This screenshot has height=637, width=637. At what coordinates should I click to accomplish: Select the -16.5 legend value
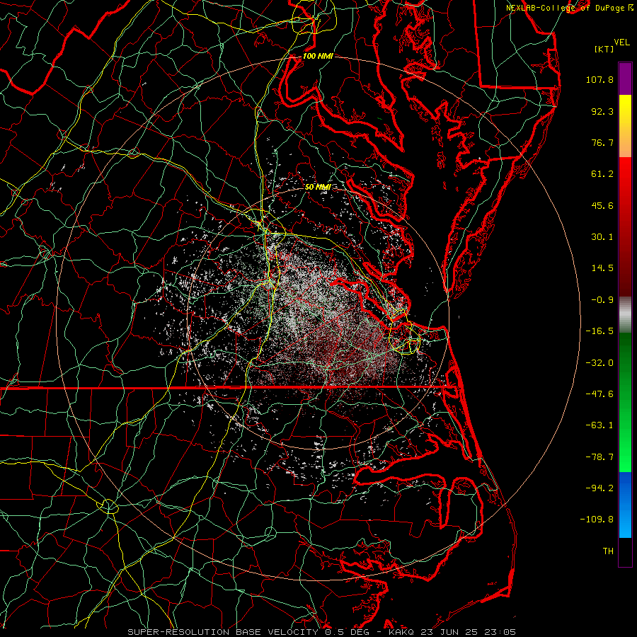click(599, 331)
